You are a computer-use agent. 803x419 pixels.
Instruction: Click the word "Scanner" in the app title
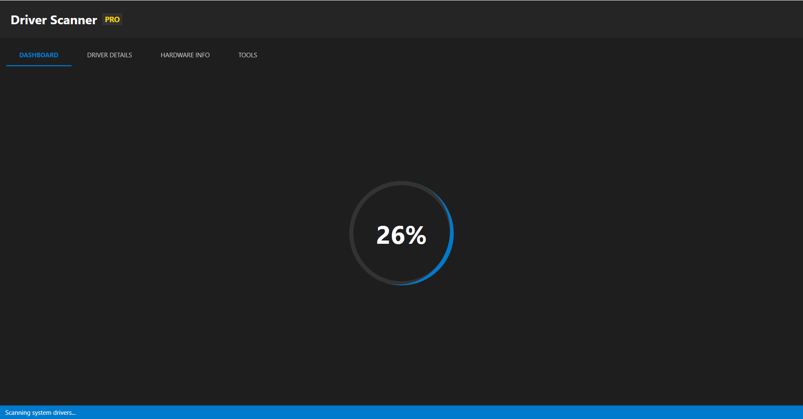[x=74, y=20]
